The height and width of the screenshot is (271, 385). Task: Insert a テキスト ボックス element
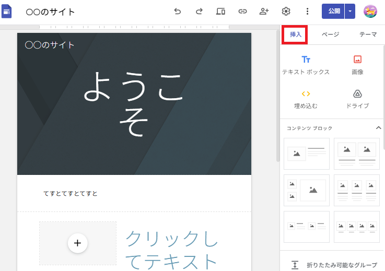coord(306,65)
